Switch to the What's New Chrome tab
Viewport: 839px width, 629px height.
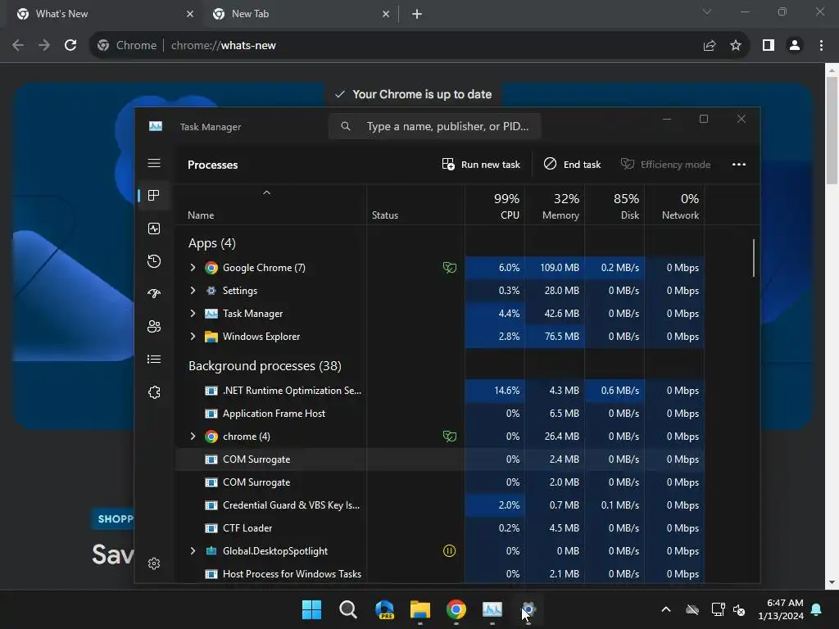[x=102, y=14]
